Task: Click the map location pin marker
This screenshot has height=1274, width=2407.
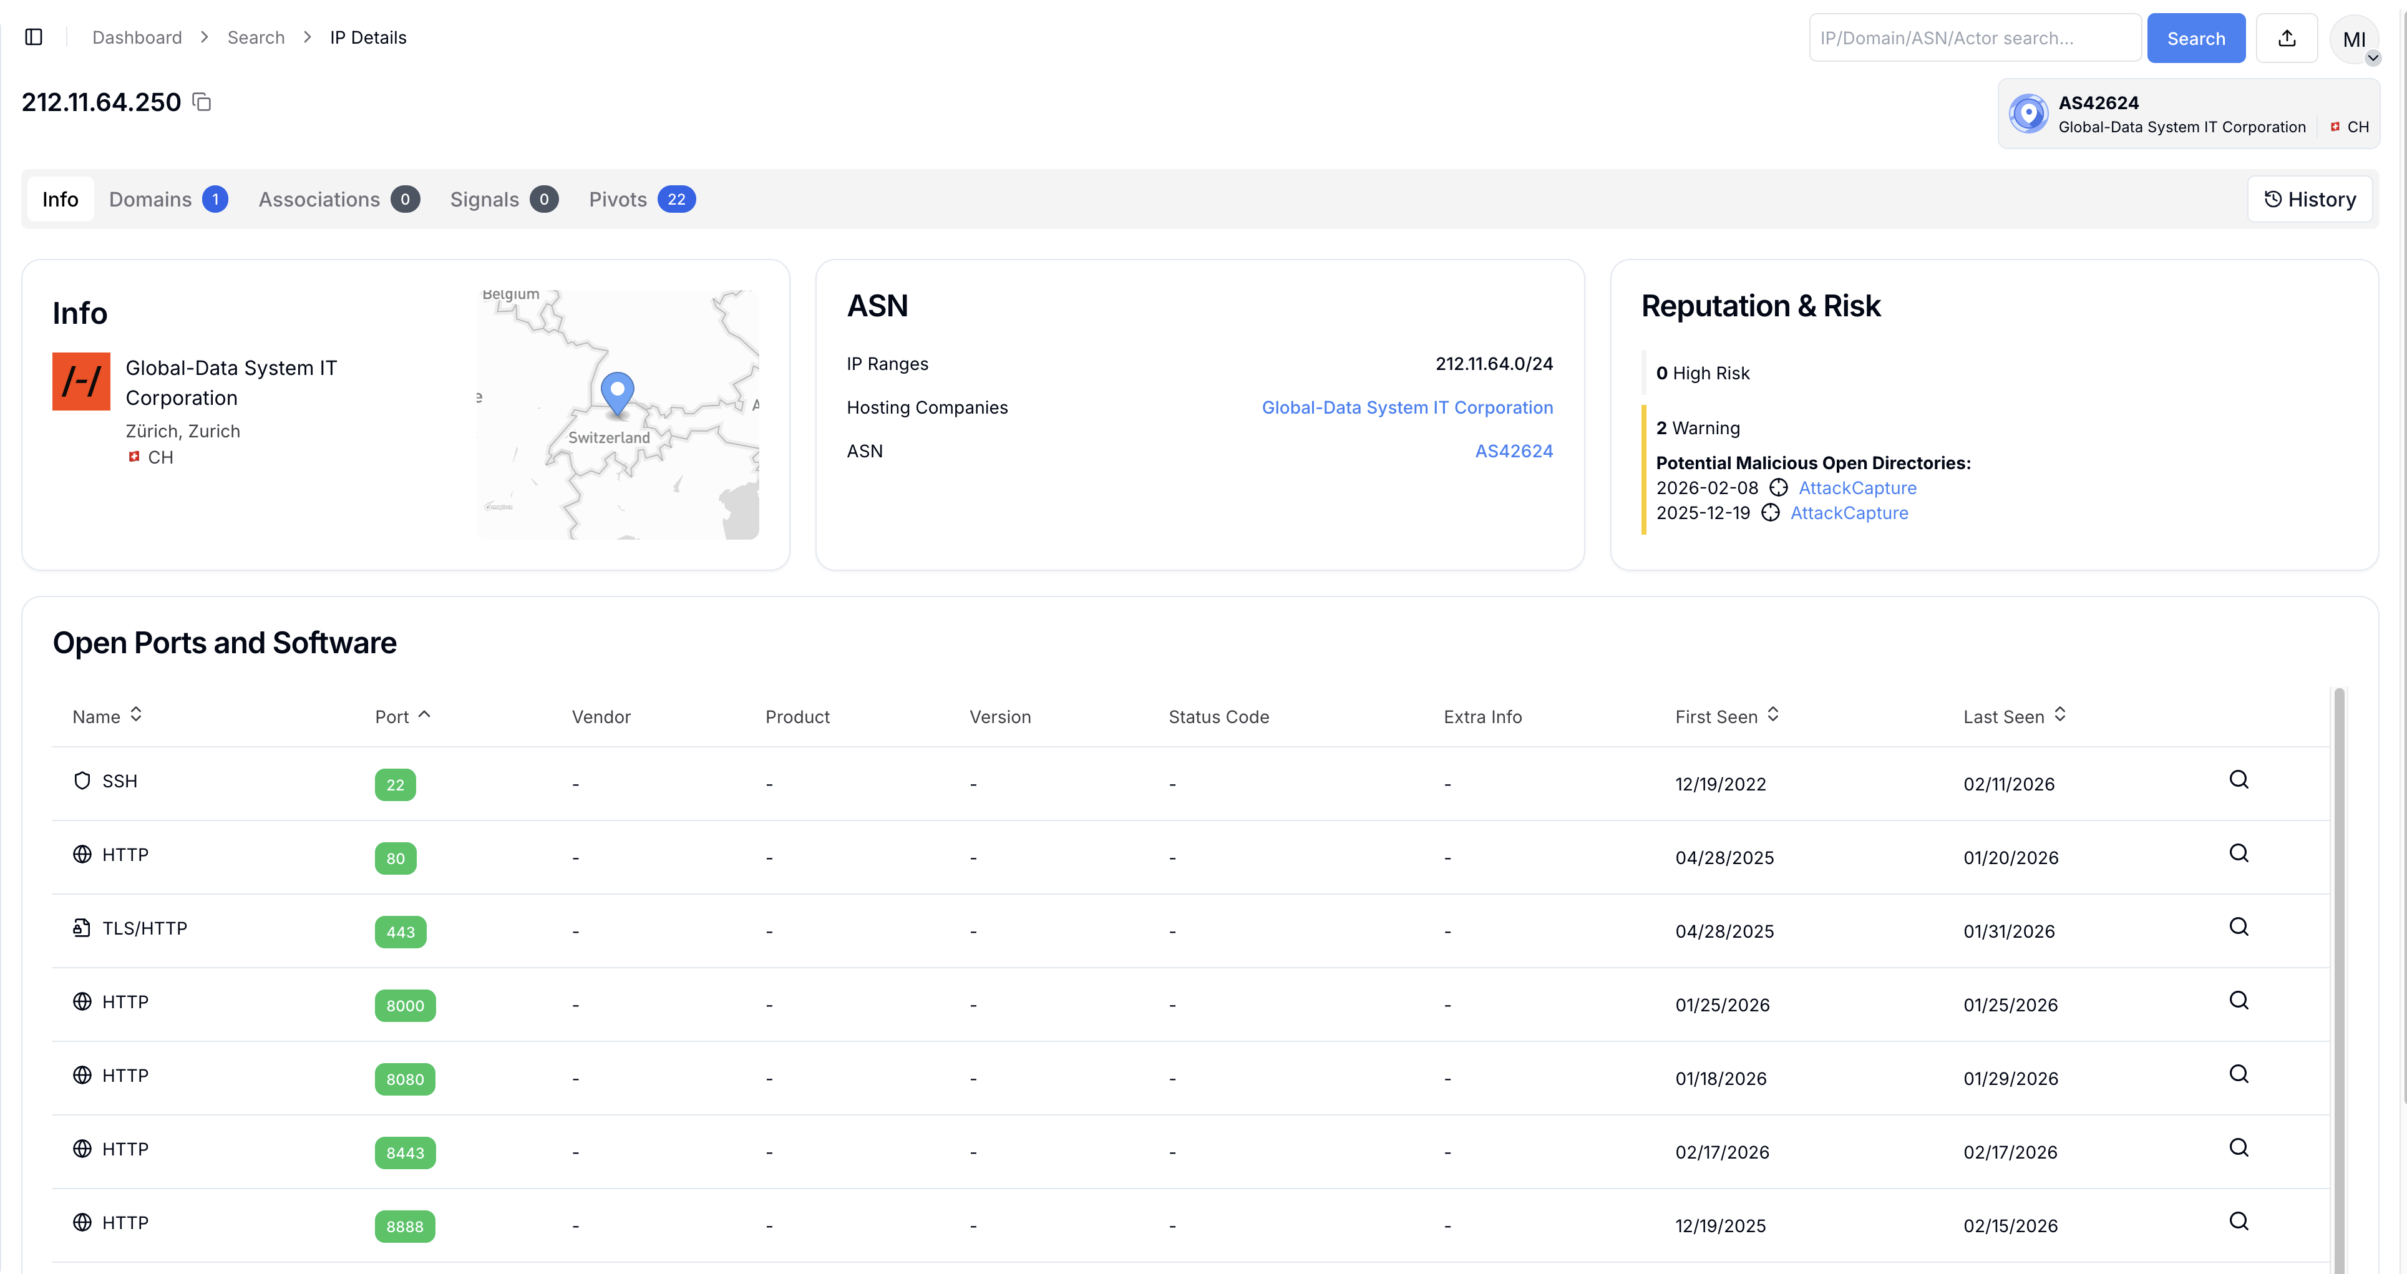Action: (616, 391)
